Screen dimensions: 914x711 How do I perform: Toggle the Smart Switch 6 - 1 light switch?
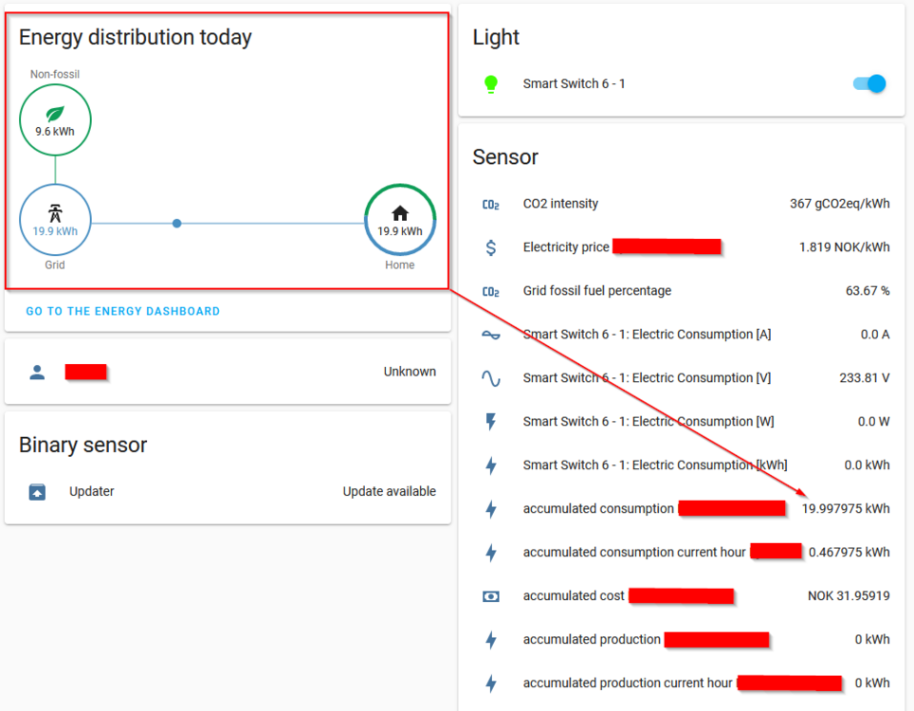(x=869, y=83)
